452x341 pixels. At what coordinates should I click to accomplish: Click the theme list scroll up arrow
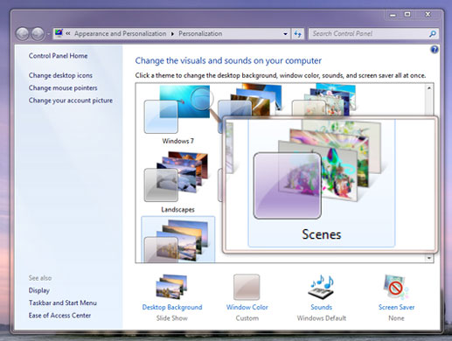(x=429, y=88)
